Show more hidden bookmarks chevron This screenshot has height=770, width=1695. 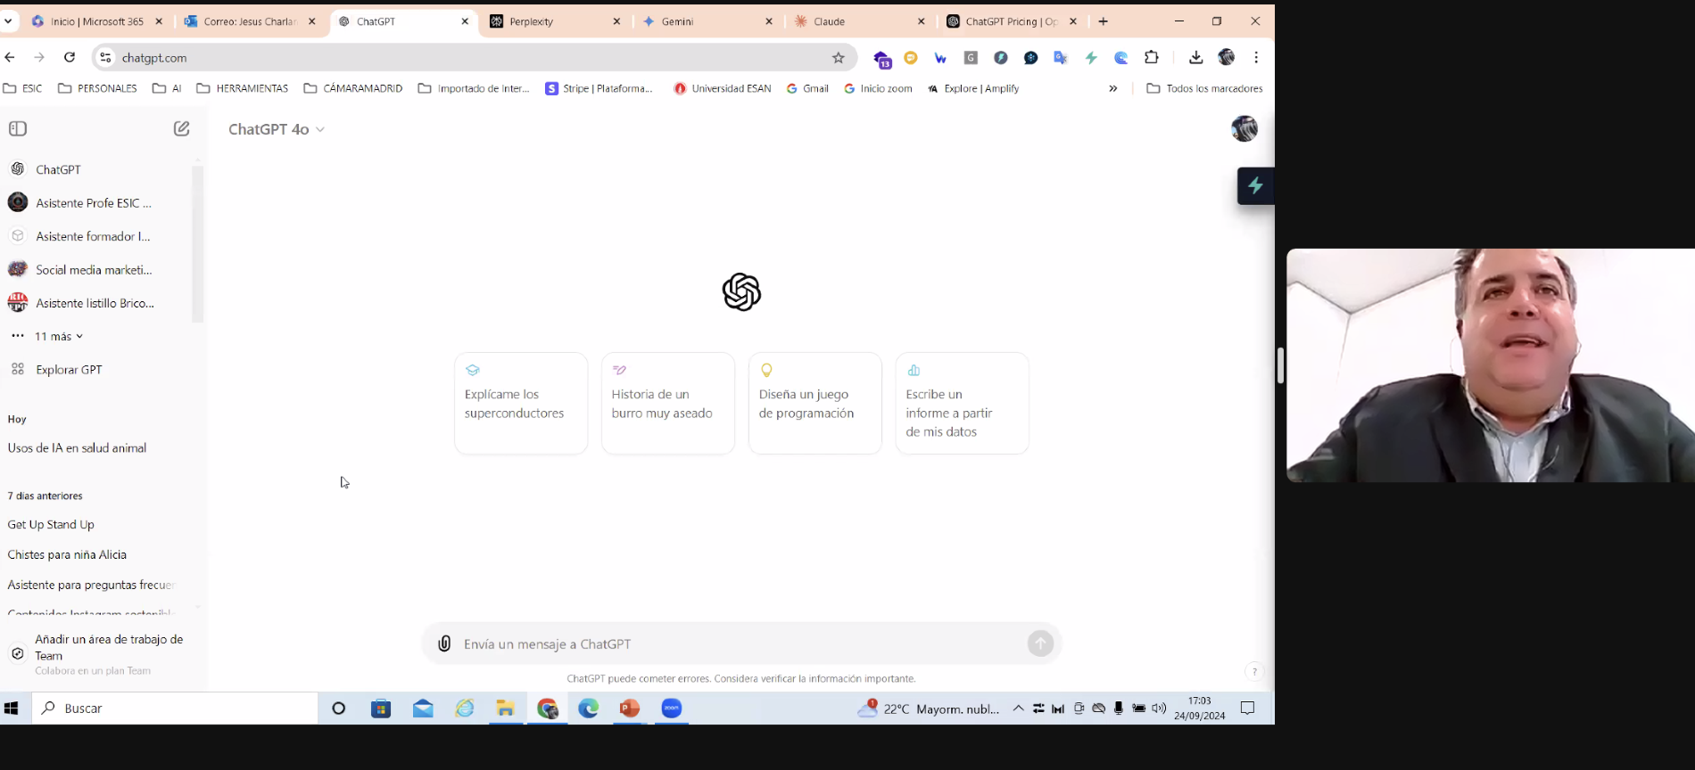tap(1112, 88)
